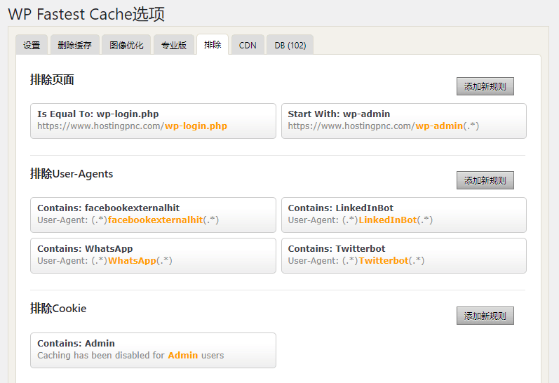Switch to the CDN tab
The height and width of the screenshot is (383, 559).
point(248,45)
